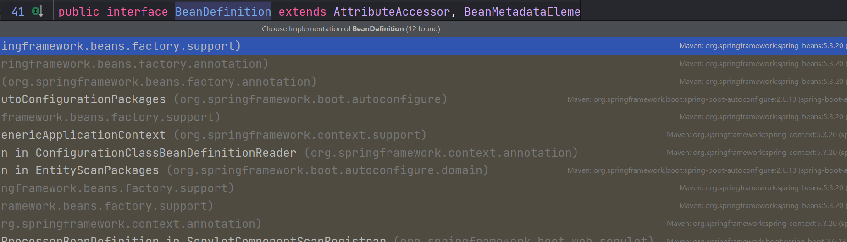Open the GenericApplicationContext implementation entry
847x242 pixels.
[83, 135]
